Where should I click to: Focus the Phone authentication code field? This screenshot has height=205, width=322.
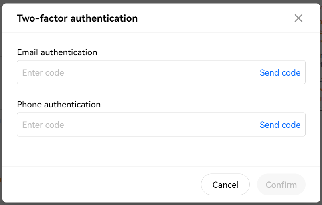(x=161, y=125)
